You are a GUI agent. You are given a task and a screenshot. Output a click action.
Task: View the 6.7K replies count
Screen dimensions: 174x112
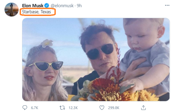tap(34, 108)
